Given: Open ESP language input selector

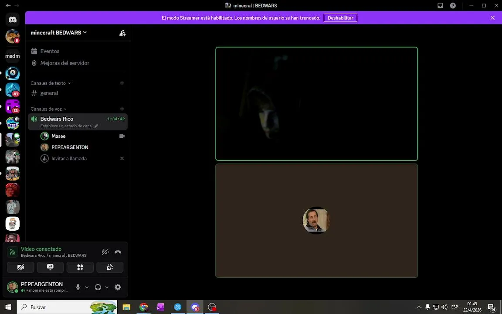Looking at the screenshot, I should [455, 307].
